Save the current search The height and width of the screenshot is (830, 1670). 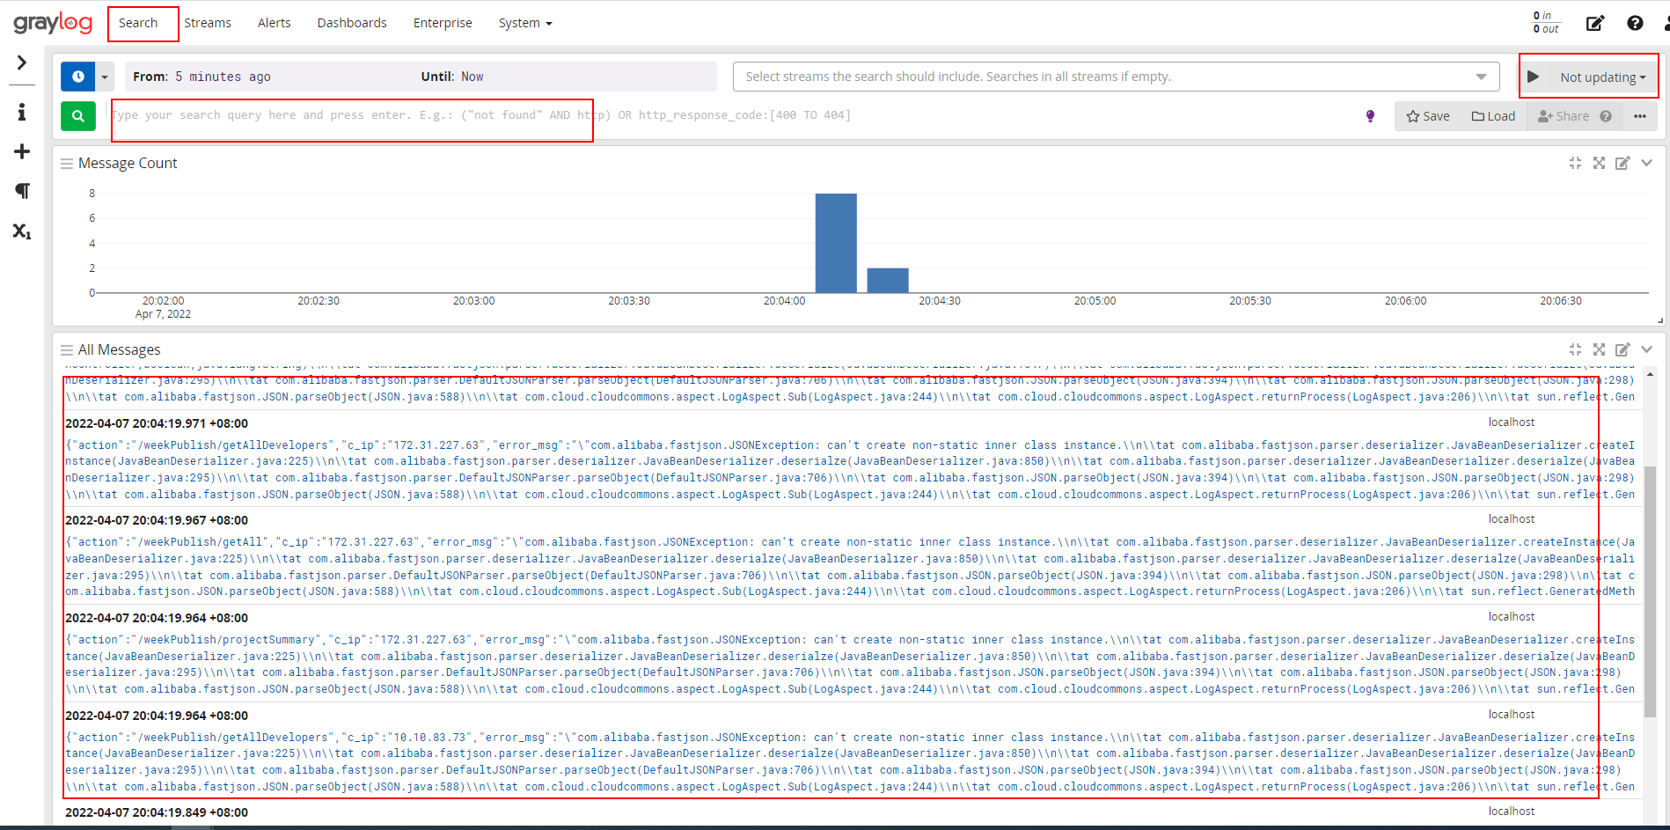1428,116
